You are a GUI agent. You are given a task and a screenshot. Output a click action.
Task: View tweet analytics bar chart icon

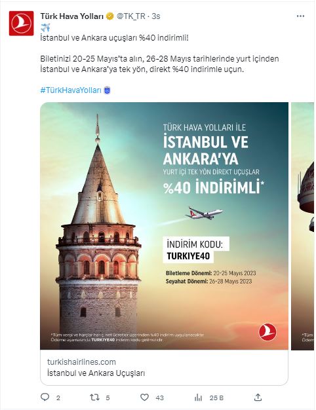tap(199, 398)
